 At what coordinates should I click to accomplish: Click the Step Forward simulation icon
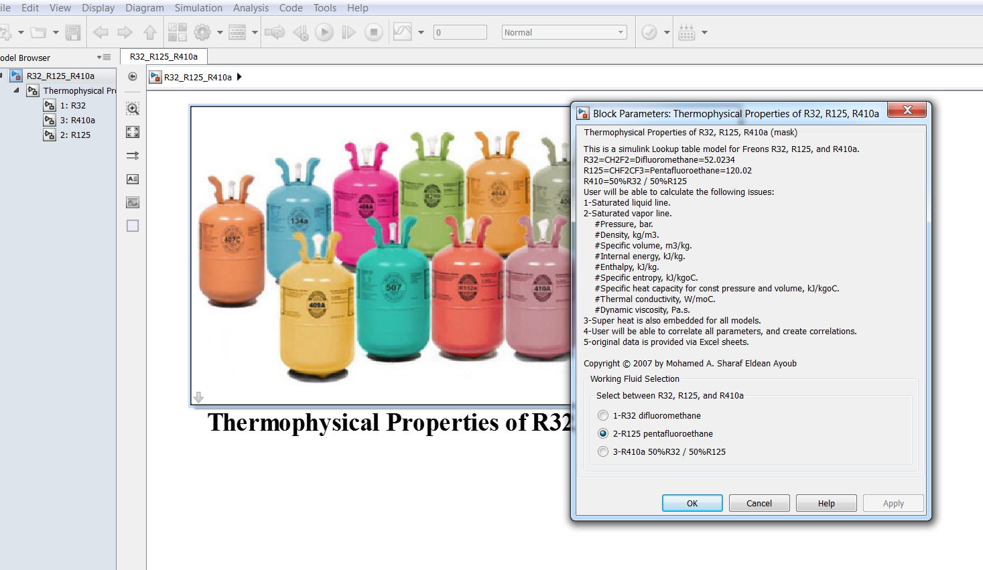tap(348, 31)
